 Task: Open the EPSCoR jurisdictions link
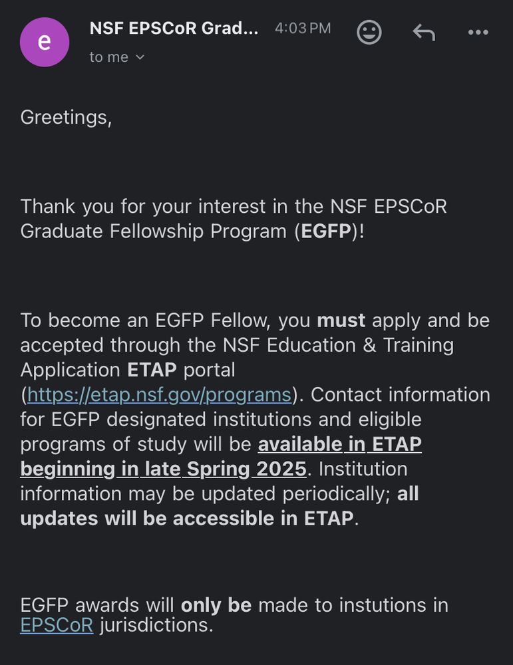click(57, 625)
